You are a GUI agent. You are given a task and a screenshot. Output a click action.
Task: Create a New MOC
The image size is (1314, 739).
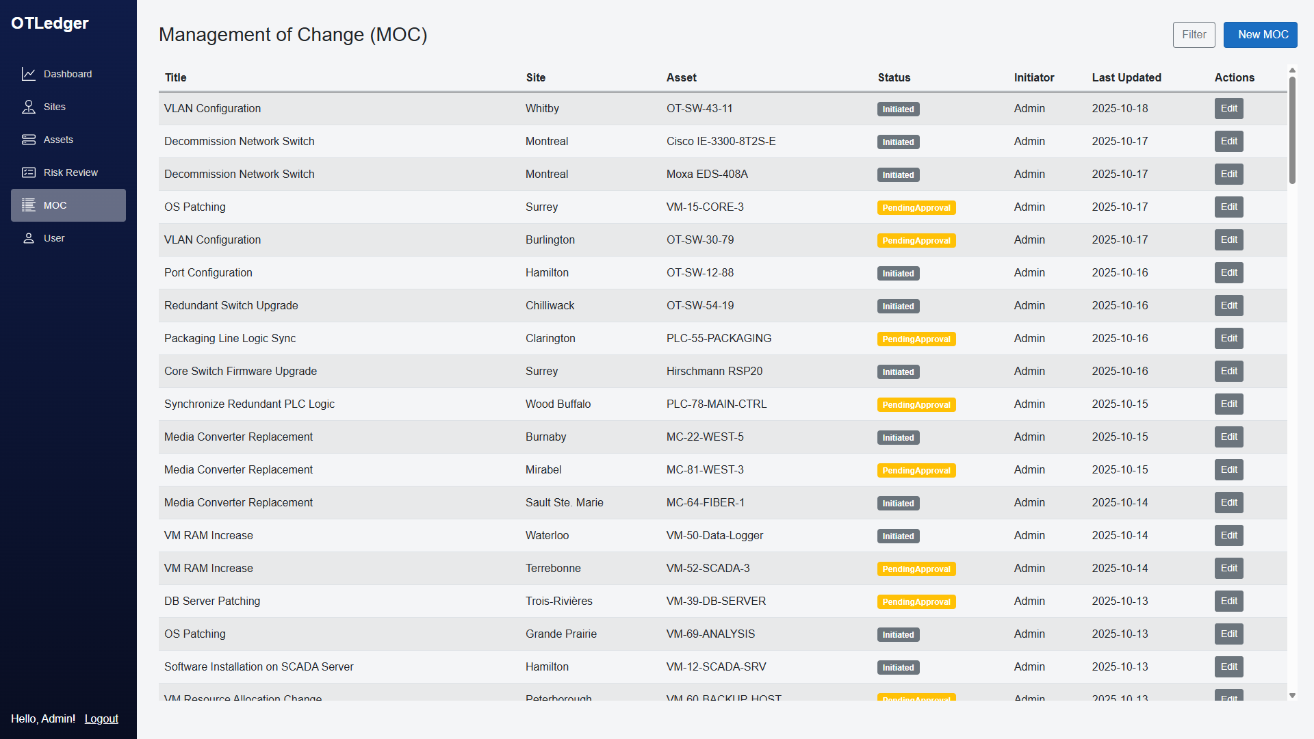(1260, 35)
